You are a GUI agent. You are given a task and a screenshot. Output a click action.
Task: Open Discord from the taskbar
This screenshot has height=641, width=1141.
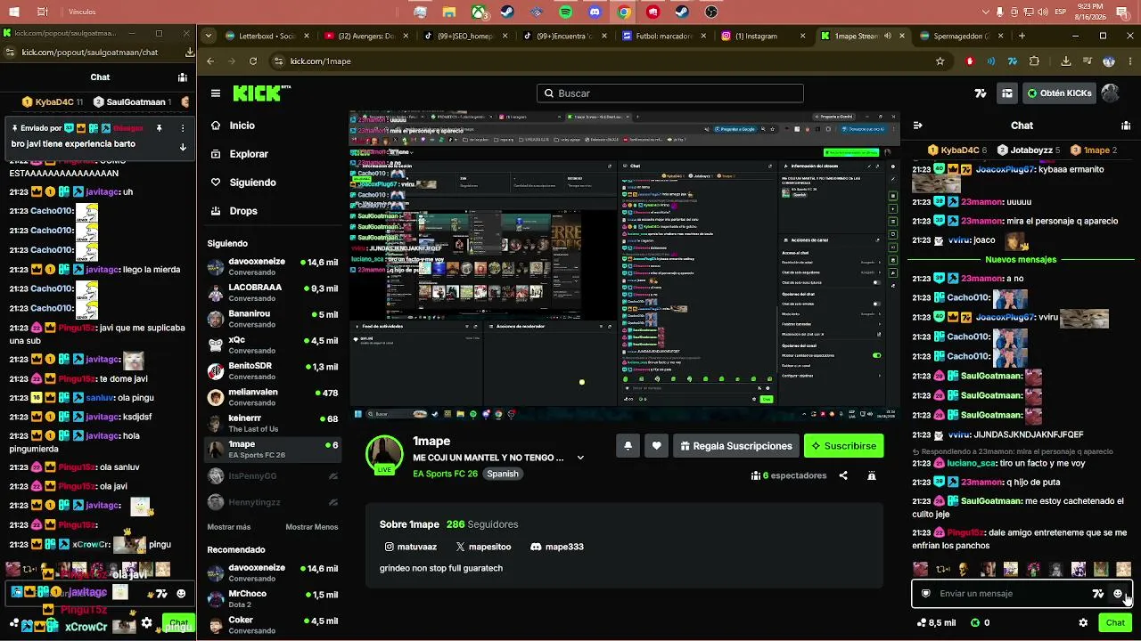[595, 12]
